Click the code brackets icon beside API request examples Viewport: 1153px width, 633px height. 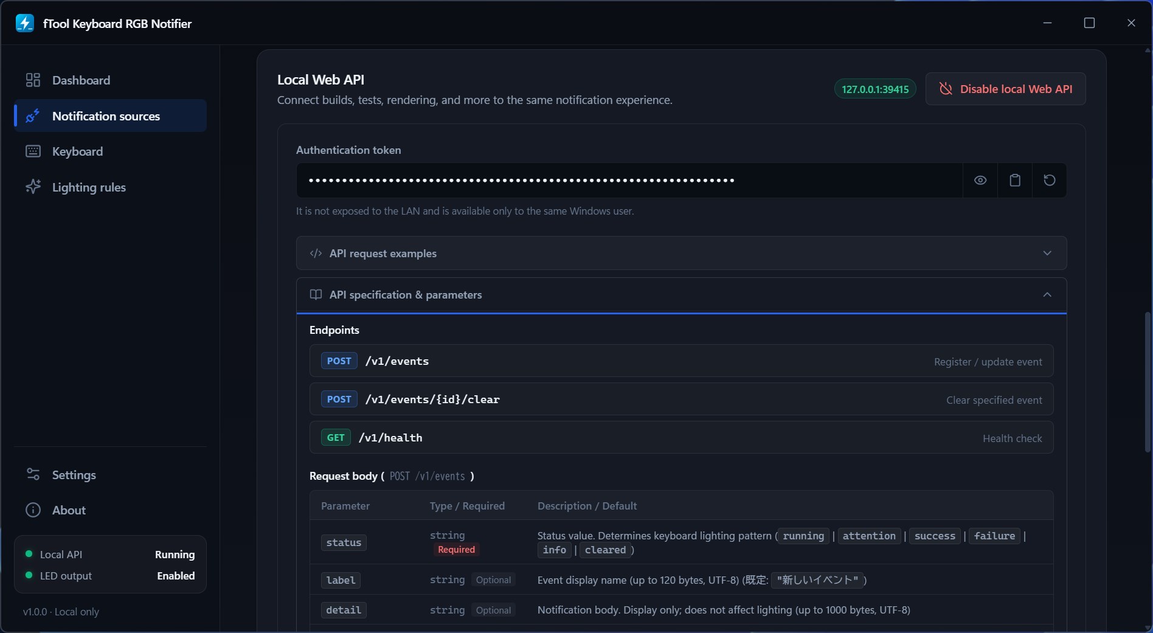[x=316, y=253]
